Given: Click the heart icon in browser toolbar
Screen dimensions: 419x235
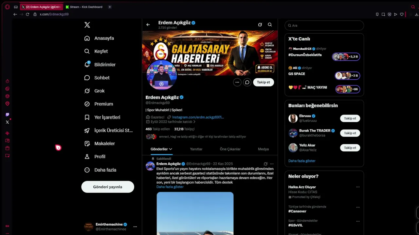Looking at the screenshot, I should click(x=402, y=14).
